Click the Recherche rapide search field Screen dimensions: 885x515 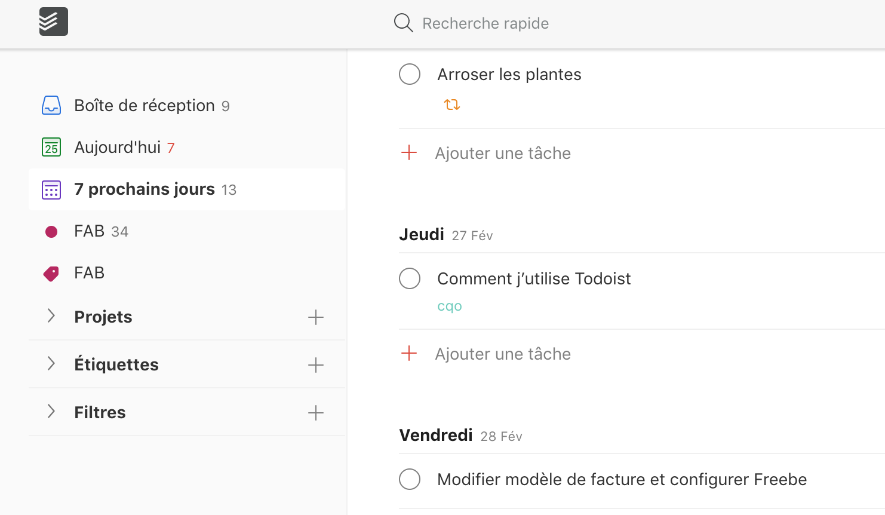(485, 23)
